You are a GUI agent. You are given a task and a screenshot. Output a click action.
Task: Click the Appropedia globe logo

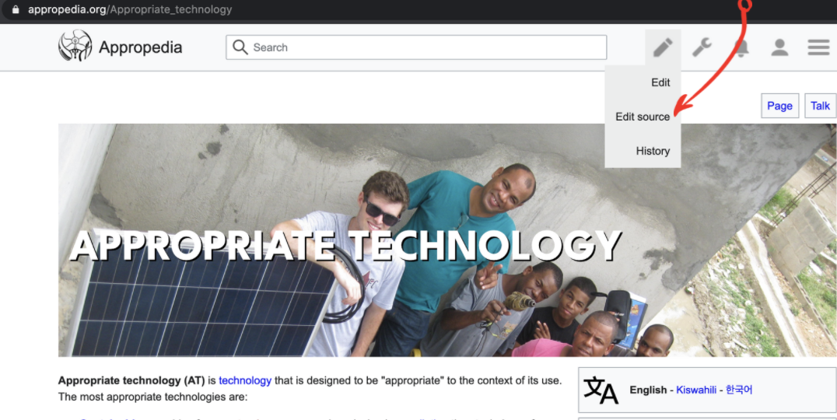pos(75,45)
